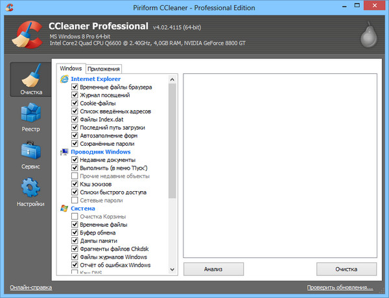This screenshot has width=389, height=298.
Task: Click the CCleaner logo in header
Action: 23,34
